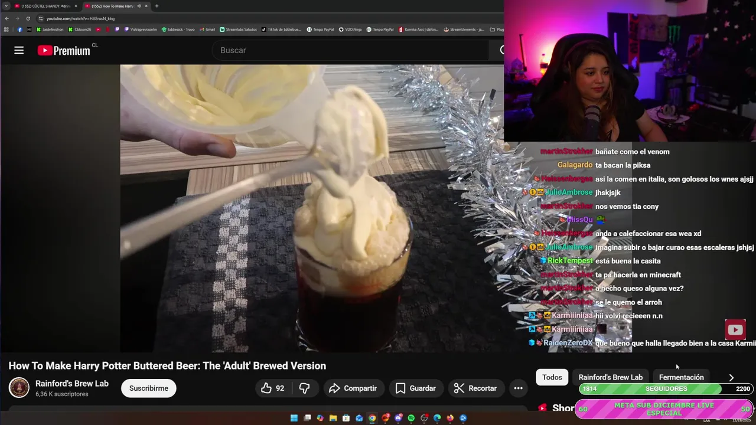Close the CÓCTEL SHANDY tab

(x=76, y=6)
